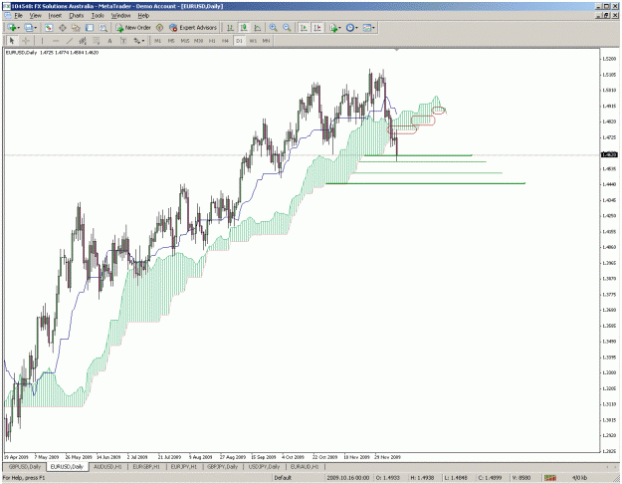
Task: Open the Help menu
Action: coord(143,16)
